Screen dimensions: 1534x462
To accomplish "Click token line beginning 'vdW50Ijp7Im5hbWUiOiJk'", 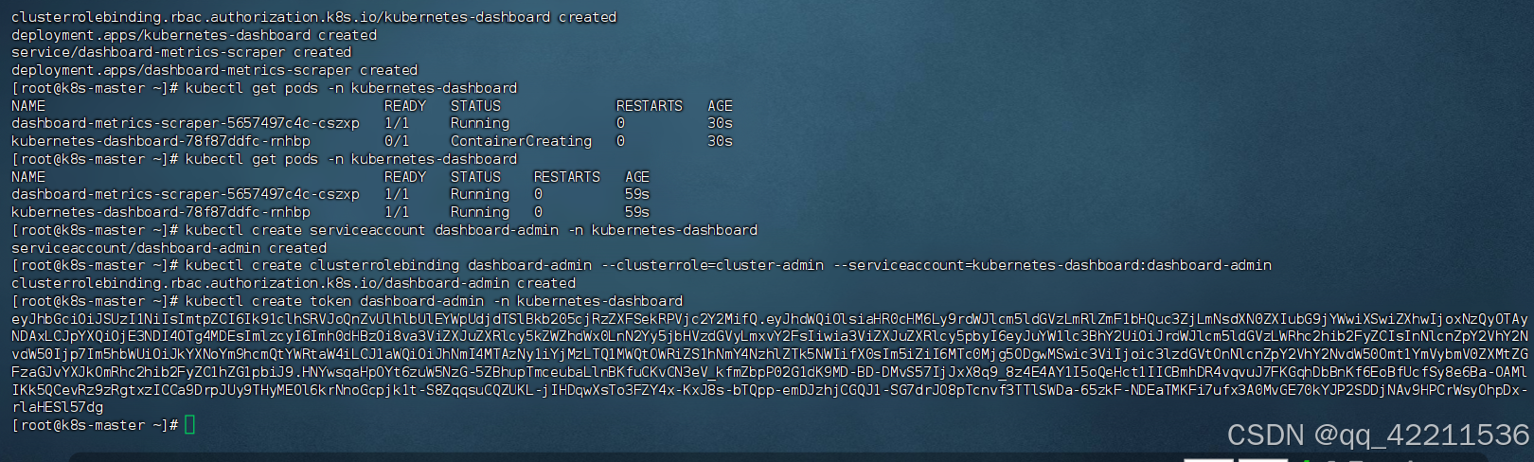I will 769,354.
